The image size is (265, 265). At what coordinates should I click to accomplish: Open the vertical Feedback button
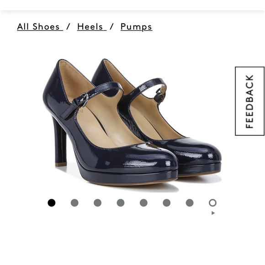[249, 101]
